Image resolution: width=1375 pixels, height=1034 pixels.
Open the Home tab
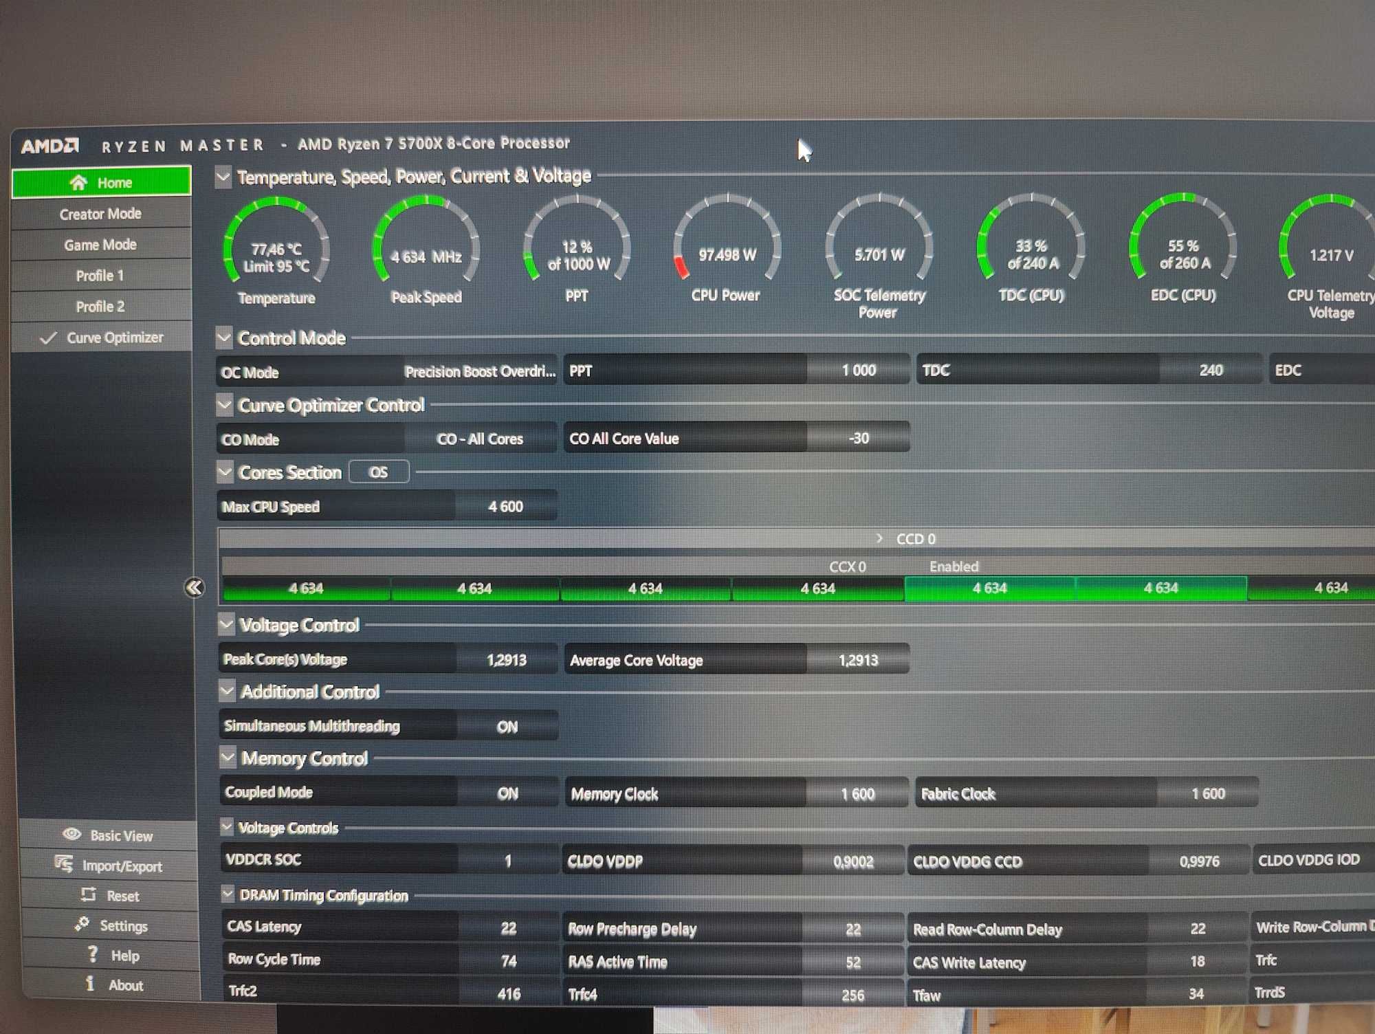click(101, 182)
